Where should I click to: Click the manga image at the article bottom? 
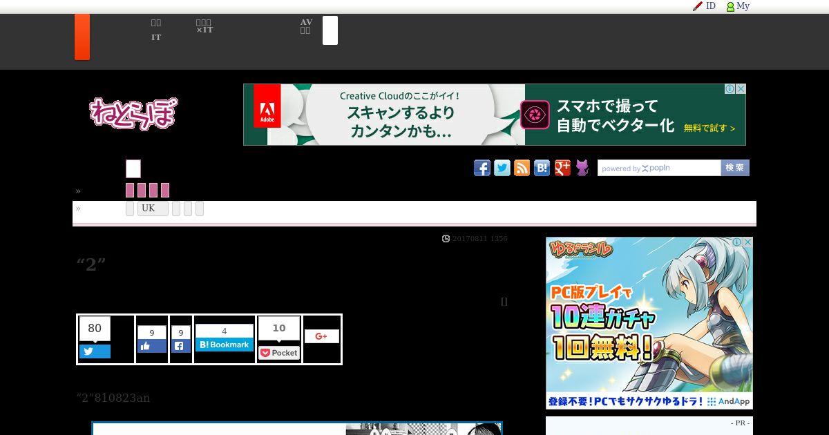(297, 429)
